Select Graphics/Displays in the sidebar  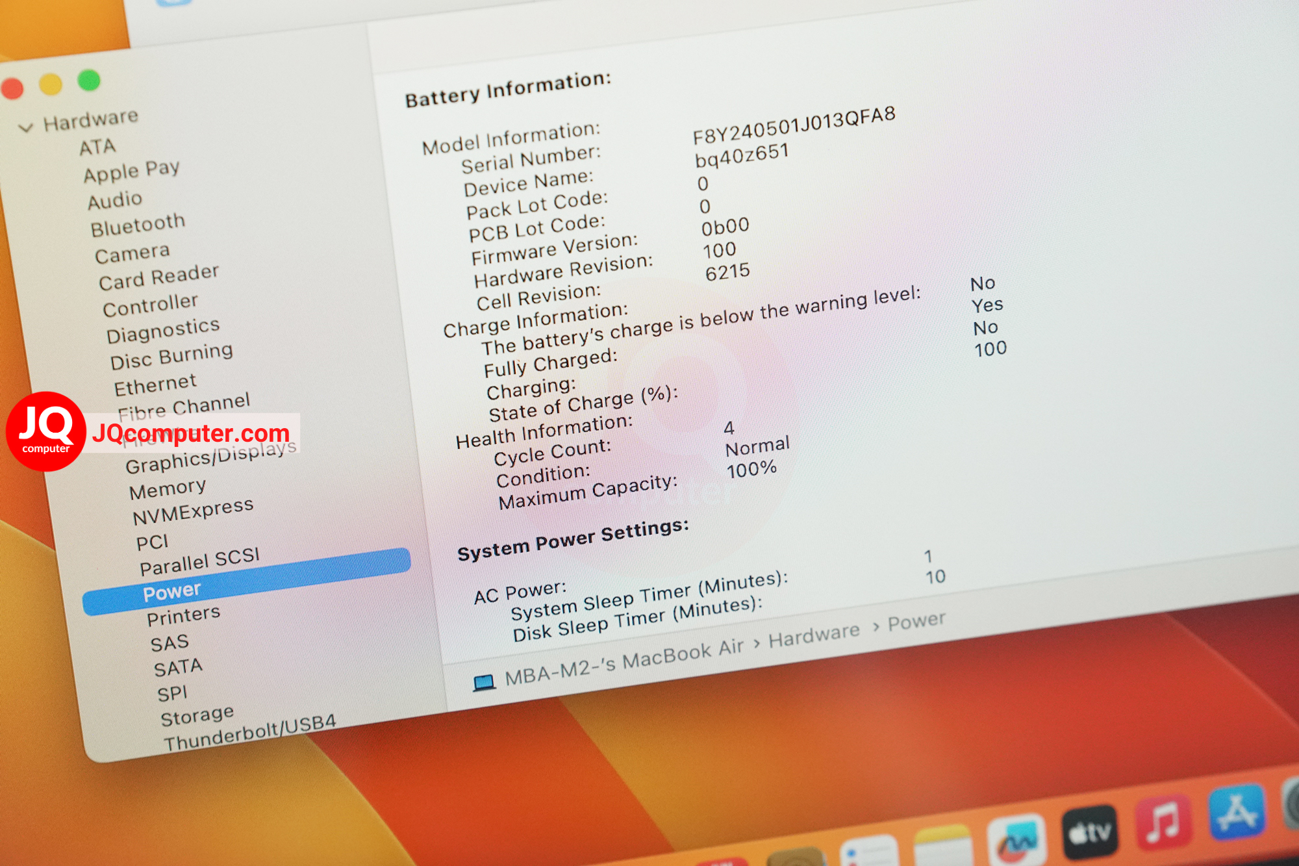click(x=211, y=458)
